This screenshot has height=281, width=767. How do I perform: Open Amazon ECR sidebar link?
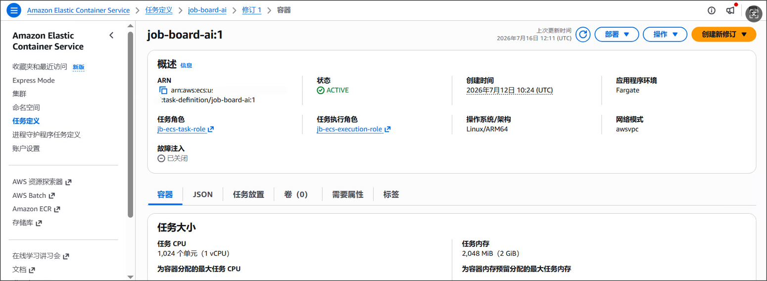tap(32, 209)
